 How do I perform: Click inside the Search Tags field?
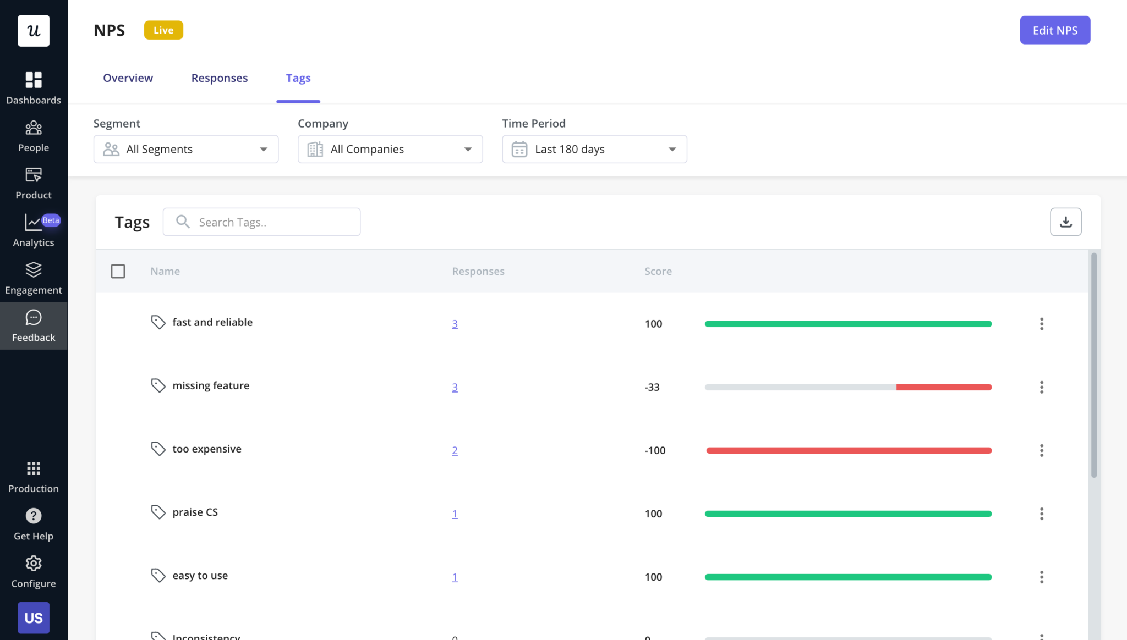(x=261, y=222)
